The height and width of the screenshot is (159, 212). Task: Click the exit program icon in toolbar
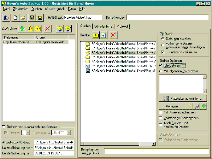click(7, 17)
